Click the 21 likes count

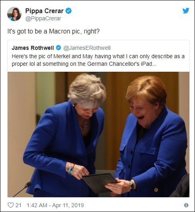[x=18, y=205]
